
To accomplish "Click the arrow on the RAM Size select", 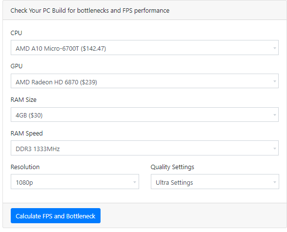I will pyautogui.click(x=274, y=115).
